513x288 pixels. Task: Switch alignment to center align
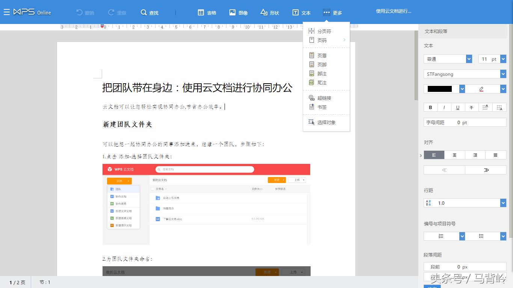point(454,154)
